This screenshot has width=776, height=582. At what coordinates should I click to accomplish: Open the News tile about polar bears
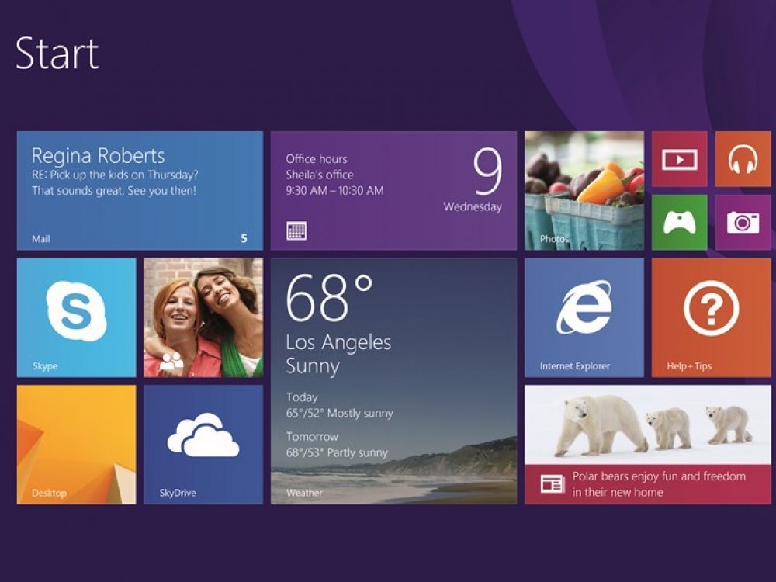click(x=648, y=445)
